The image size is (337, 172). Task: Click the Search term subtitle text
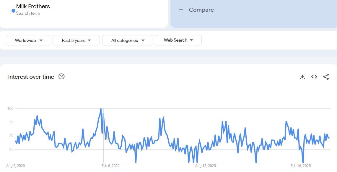28,13
